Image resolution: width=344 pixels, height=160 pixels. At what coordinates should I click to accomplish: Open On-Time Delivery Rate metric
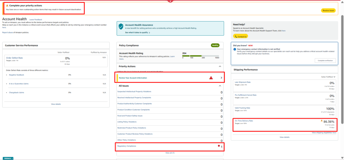(244, 121)
